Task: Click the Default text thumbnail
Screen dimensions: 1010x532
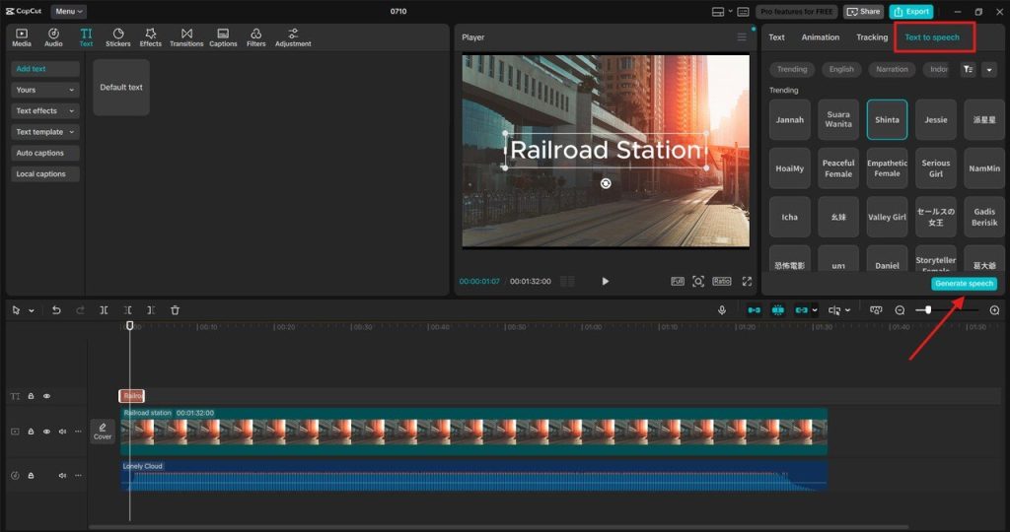Action: click(x=121, y=88)
